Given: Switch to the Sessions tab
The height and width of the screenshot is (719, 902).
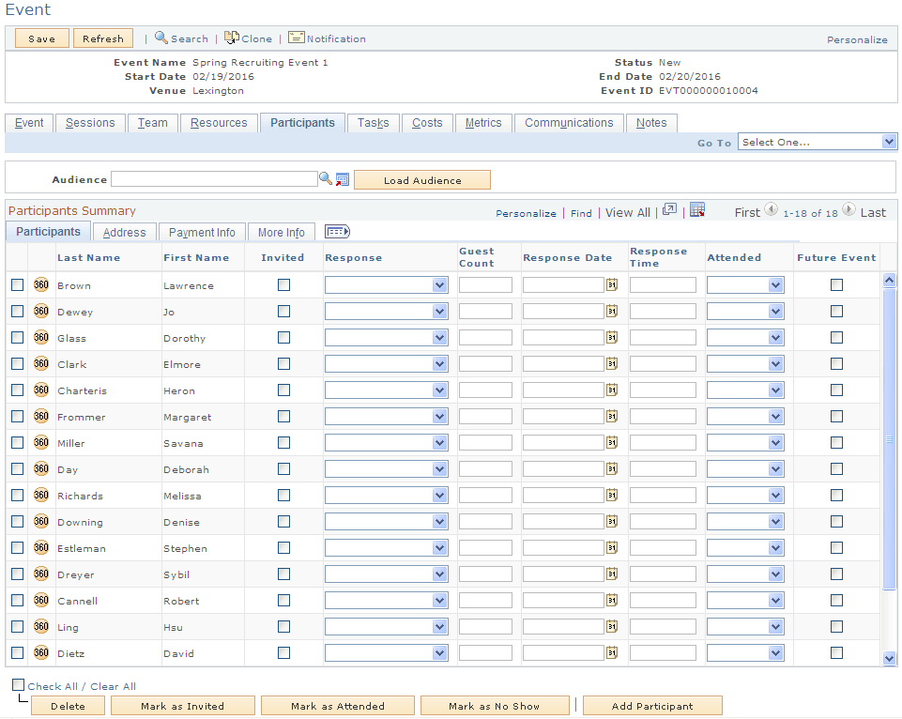Looking at the screenshot, I should [90, 122].
